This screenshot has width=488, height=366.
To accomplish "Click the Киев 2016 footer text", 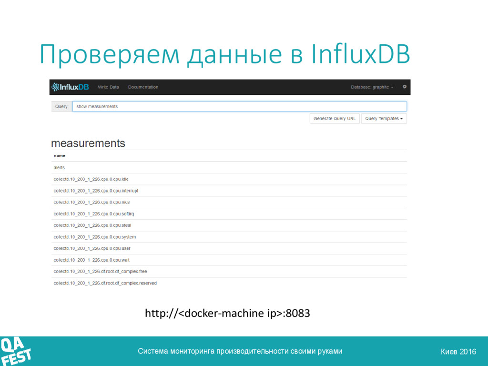I will (x=458, y=352).
